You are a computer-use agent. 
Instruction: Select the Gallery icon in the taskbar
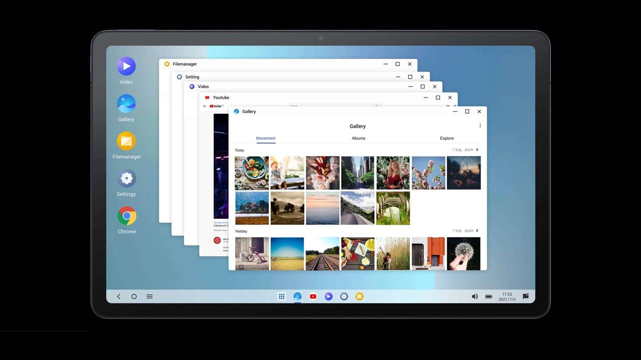pyautogui.click(x=297, y=296)
